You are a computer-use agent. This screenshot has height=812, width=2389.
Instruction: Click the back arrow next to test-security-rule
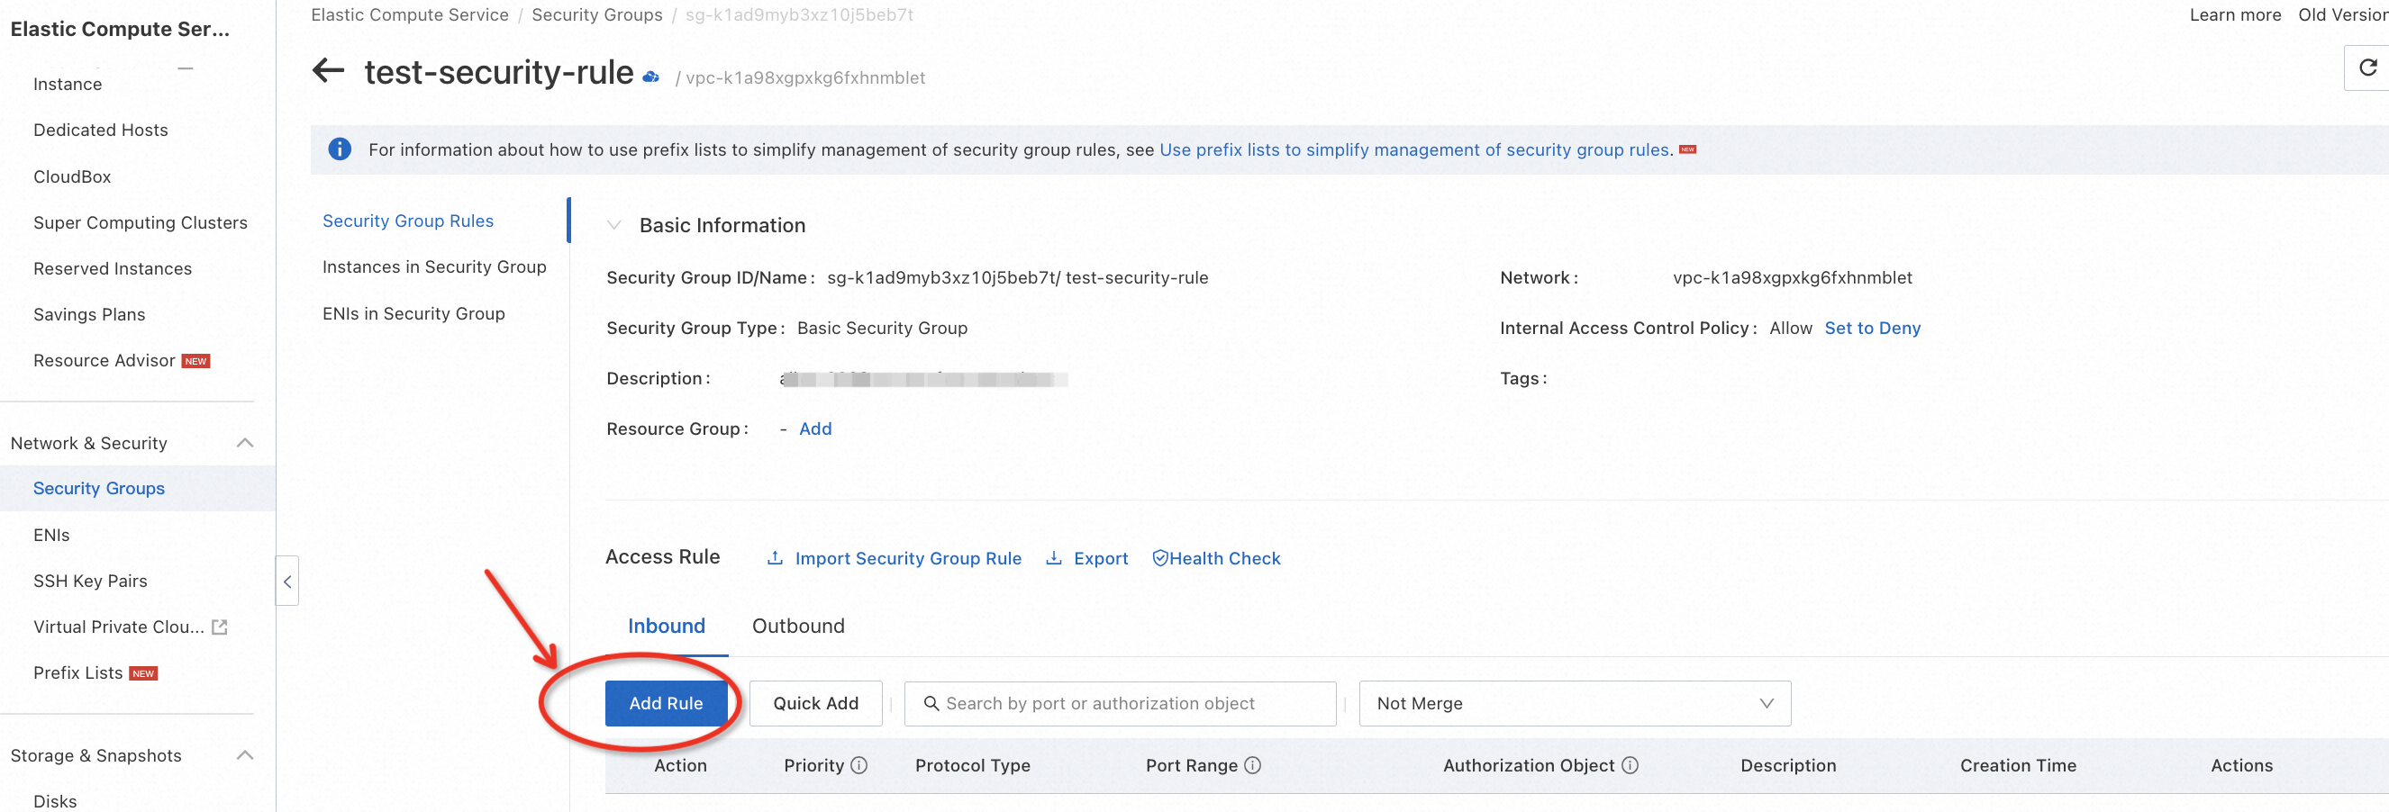328,70
